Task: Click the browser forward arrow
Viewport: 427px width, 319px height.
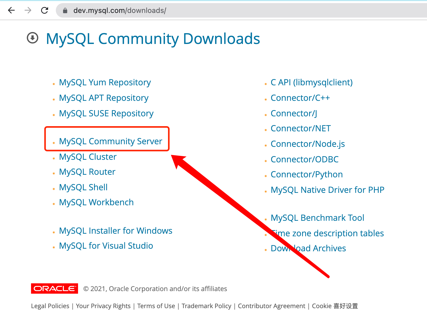Action: tap(28, 10)
